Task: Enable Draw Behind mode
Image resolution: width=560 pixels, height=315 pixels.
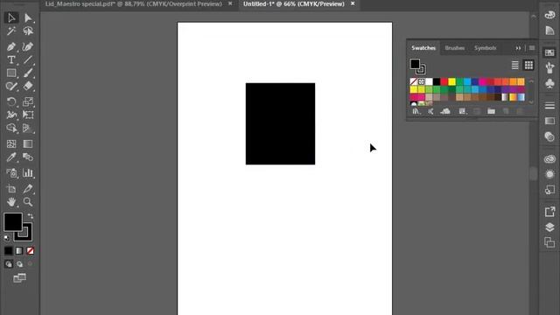Action: pyautogui.click(x=19, y=264)
